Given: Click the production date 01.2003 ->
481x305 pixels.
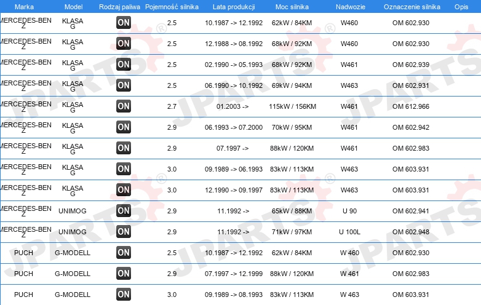Looking at the screenshot, I should click(233, 106).
